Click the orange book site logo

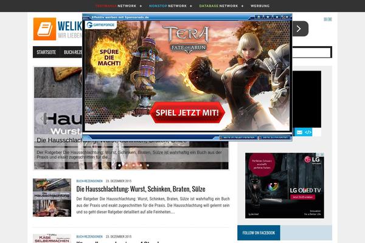pos(44,29)
